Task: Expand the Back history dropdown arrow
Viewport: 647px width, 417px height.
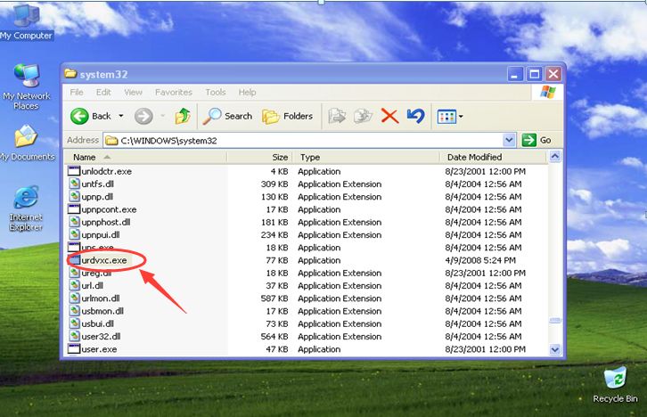Action: tap(121, 116)
